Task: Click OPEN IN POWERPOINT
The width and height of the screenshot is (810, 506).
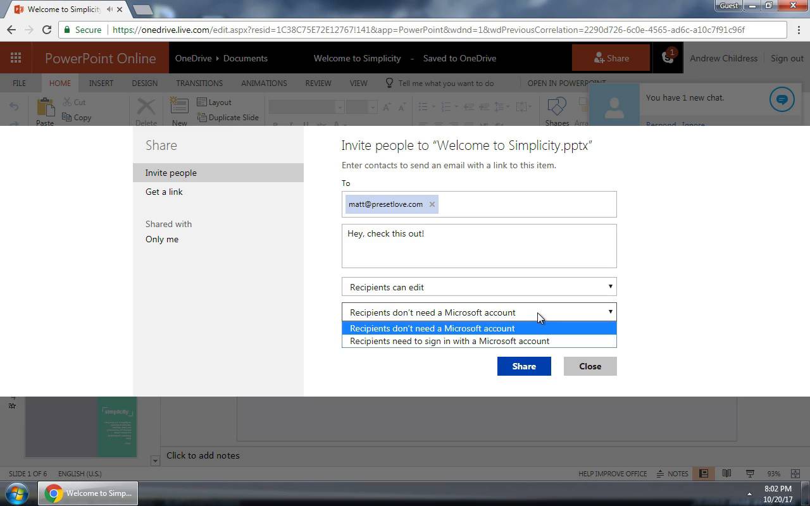Action: click(566, 83)
